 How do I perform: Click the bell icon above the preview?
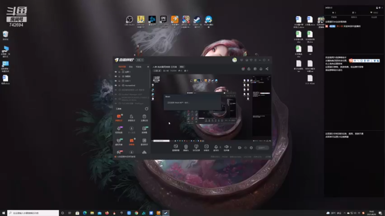(261, 69)
